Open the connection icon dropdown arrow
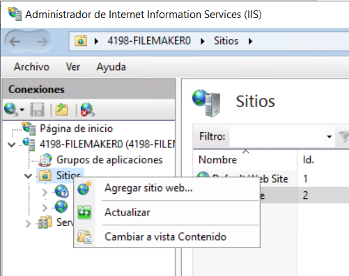Image resolution: width=349 pixels, height=276 pixels. 22,110
